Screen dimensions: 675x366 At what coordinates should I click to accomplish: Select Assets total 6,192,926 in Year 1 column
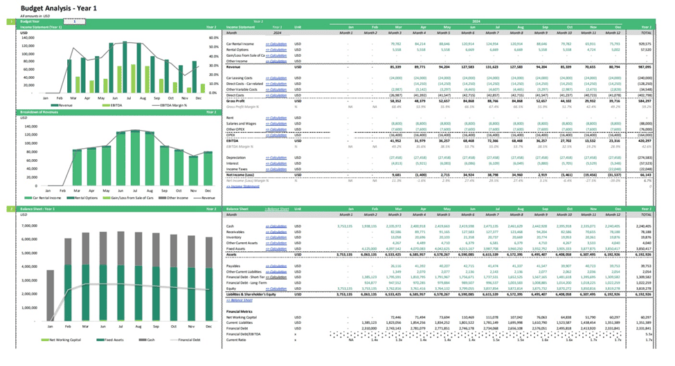(643, 254)
